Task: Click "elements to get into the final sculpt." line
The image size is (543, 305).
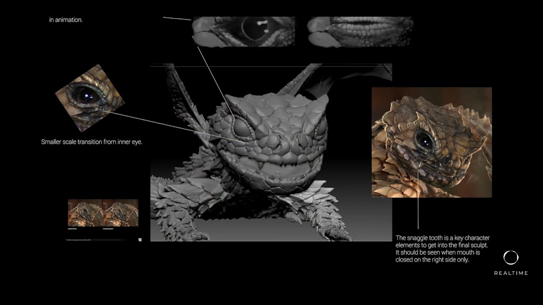Action: (x=441, y=245)
